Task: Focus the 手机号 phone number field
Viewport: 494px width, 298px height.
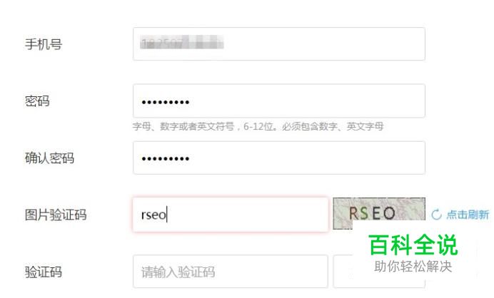Action: tap(279, 43)
